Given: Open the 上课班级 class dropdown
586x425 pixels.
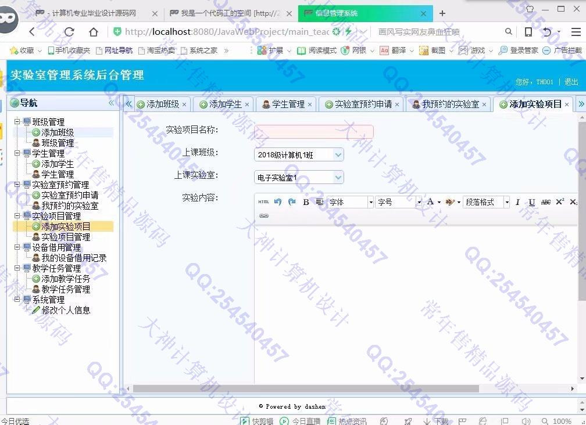Looking at the screenshot, I should pos(299,155).
